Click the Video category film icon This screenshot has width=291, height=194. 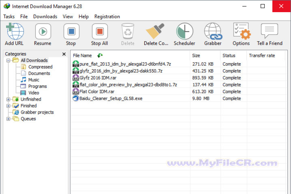click(23, 93)
